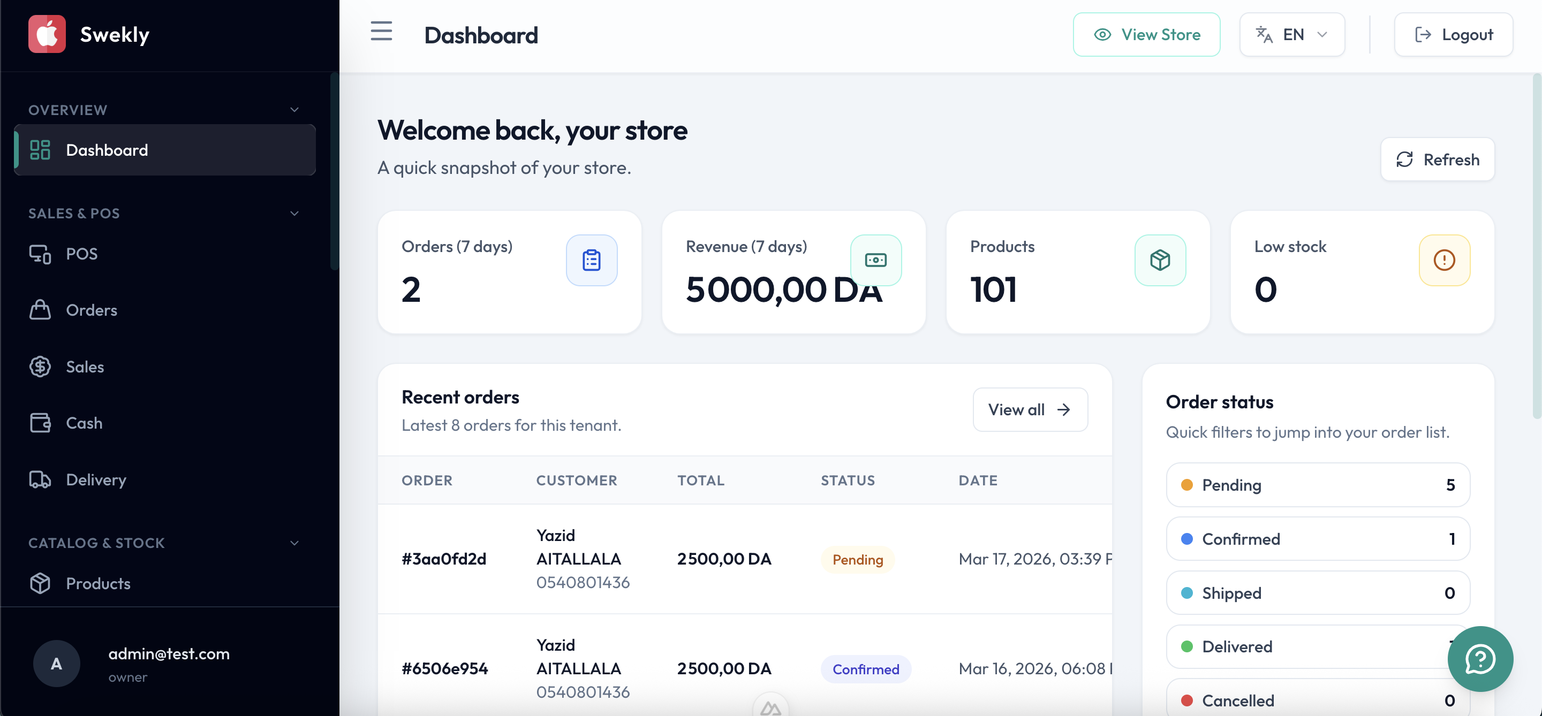Viewport: 1542px width, 716px height.
Task: Collapse the OVERVIEW section
Action: (294, 109)
